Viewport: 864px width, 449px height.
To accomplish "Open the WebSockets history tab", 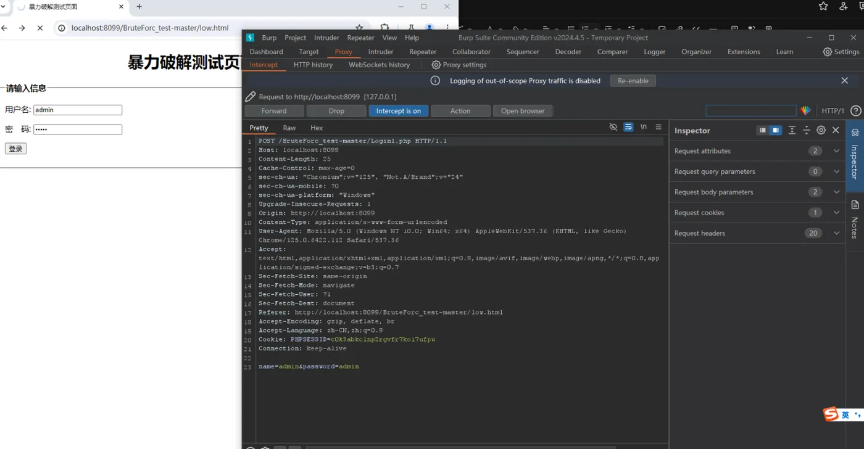I will click(379, 65).
